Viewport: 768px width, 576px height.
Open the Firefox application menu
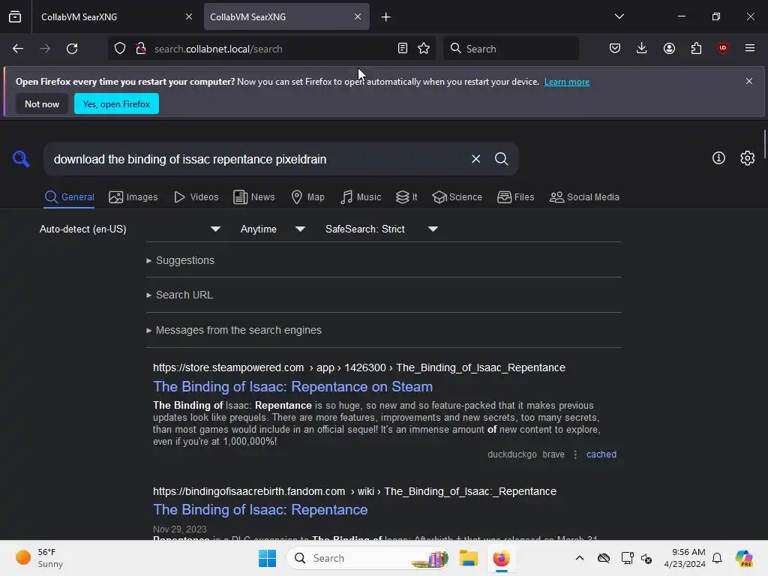(750, 48)
